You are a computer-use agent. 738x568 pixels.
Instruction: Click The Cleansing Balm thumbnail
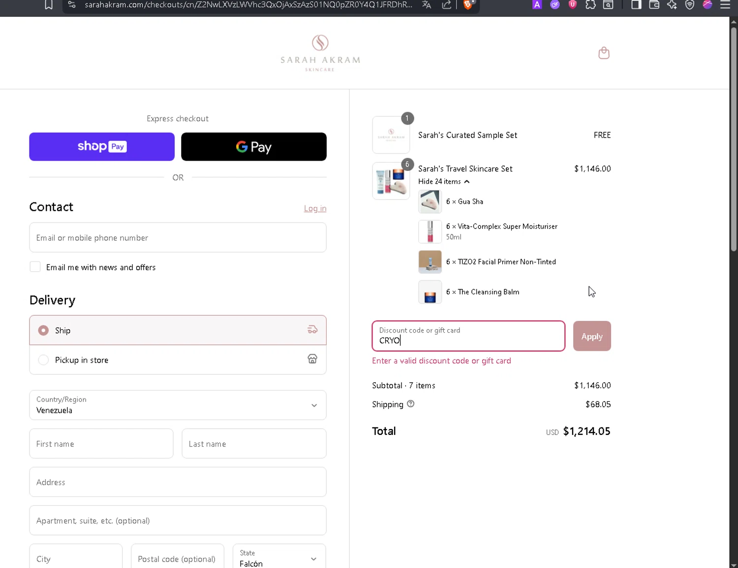pyautogui.click(x=430, y=292)
